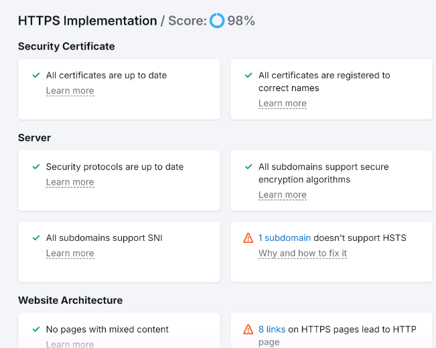Click the HTTPS score donut chart icon
Screen dimensions: 436x348
pos(217,21)
